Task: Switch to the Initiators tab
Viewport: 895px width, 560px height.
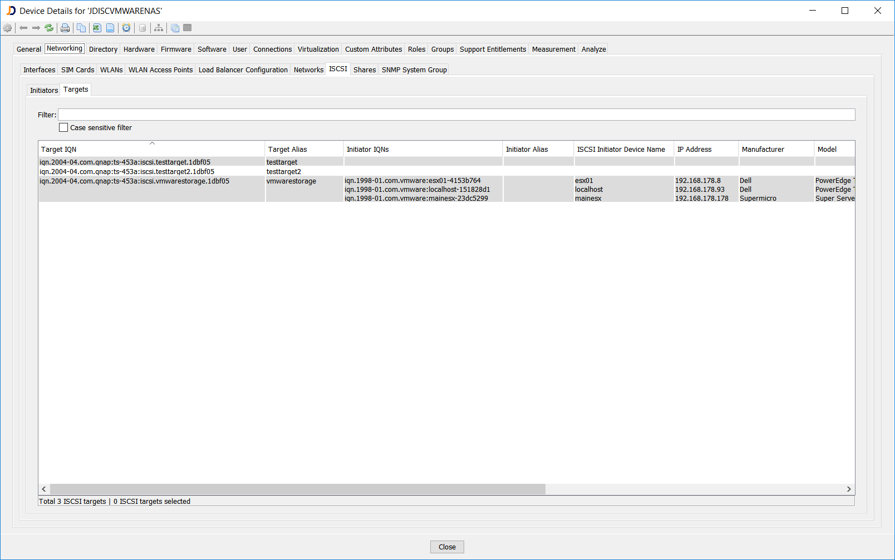Action: coord(43,90)
